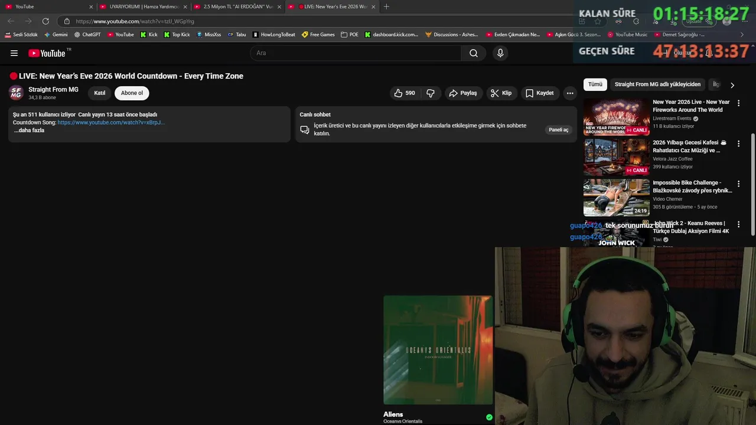The image size is (756, 425).
Task: Open the YouTube hamburger guide menu
Action: 14,53
